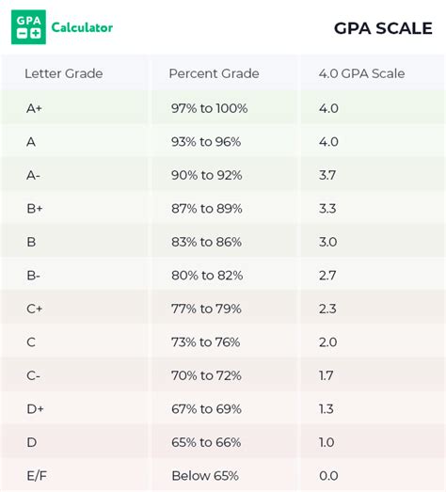The width and height of the screenshot is (446, 492).
Task: Click the 1.7 GPA value
Action: (327, 376)
